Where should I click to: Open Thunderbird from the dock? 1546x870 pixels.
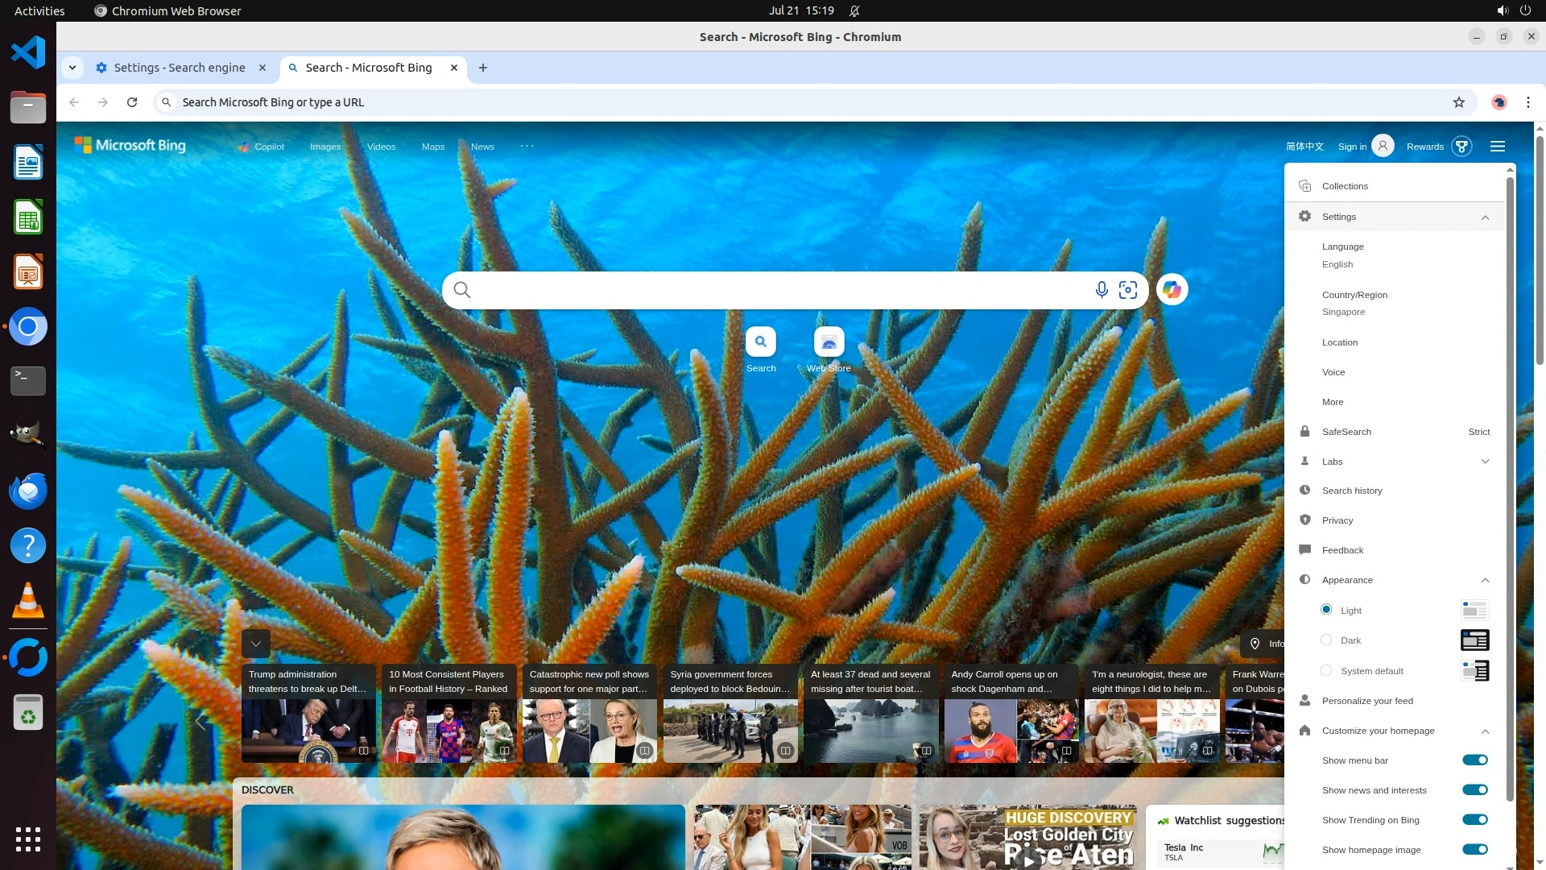(x=28, y=491)
